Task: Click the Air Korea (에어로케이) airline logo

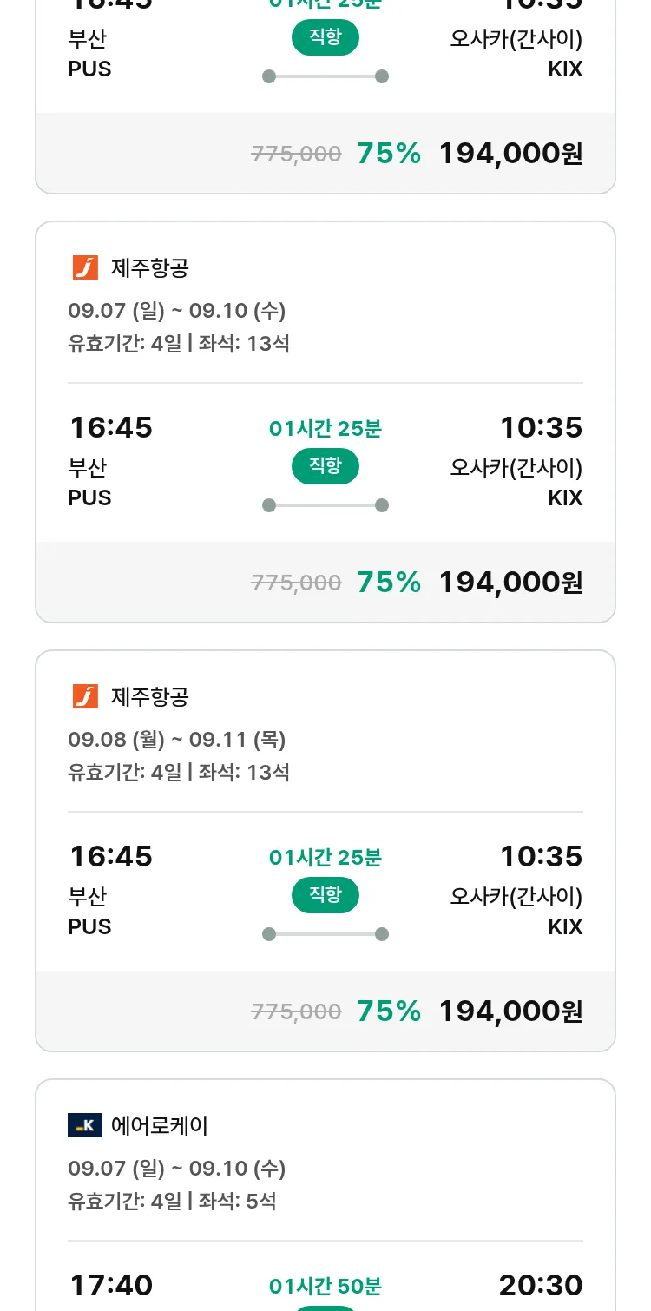Action: (x=85, y=1125)
